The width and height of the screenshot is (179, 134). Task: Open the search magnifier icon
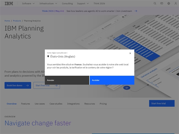(x=155, y=3)
